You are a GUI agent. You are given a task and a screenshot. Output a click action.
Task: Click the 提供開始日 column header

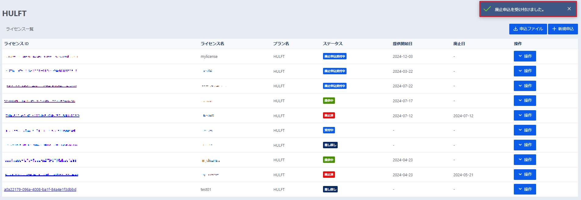[x=402, y=44]
